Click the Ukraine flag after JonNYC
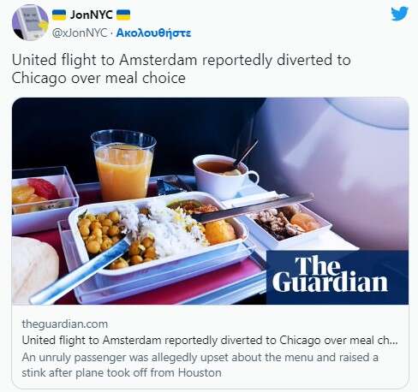 pos(123,15)
